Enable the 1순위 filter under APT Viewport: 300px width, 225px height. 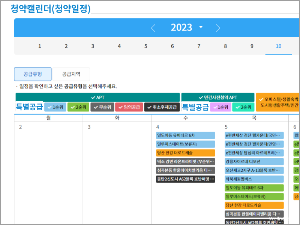click(55, 107)
